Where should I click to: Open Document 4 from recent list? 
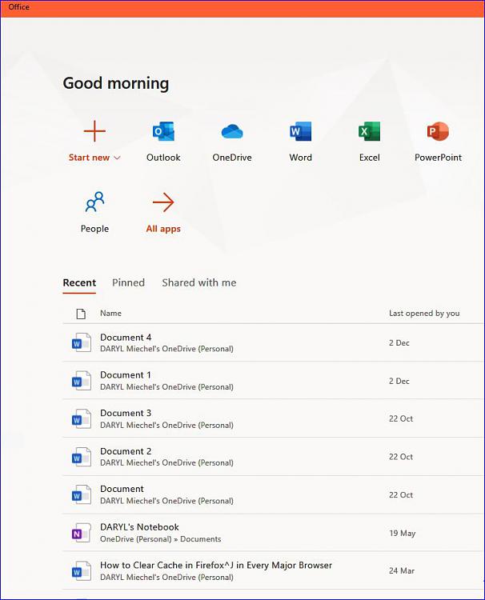coord(126,338)
